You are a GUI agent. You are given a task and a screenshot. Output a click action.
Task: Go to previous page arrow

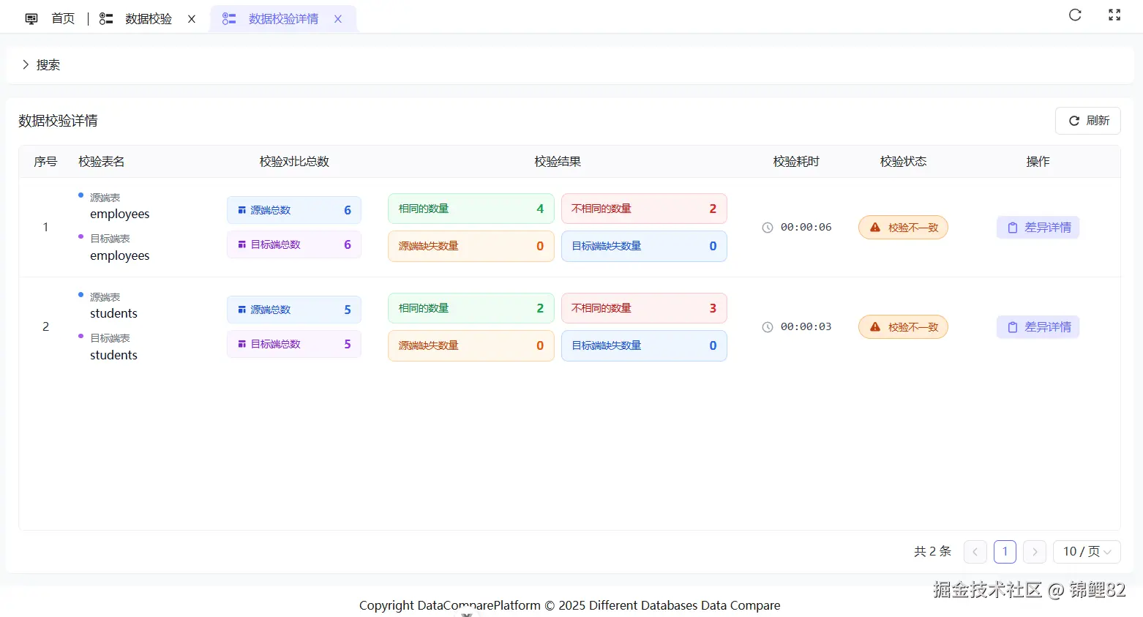975,552
